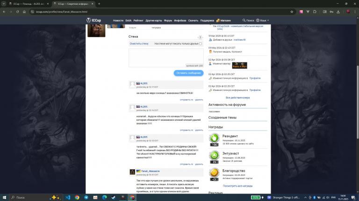Open the Форум menu item
This screenshot has height=201, width=359.
pos(168,21)
